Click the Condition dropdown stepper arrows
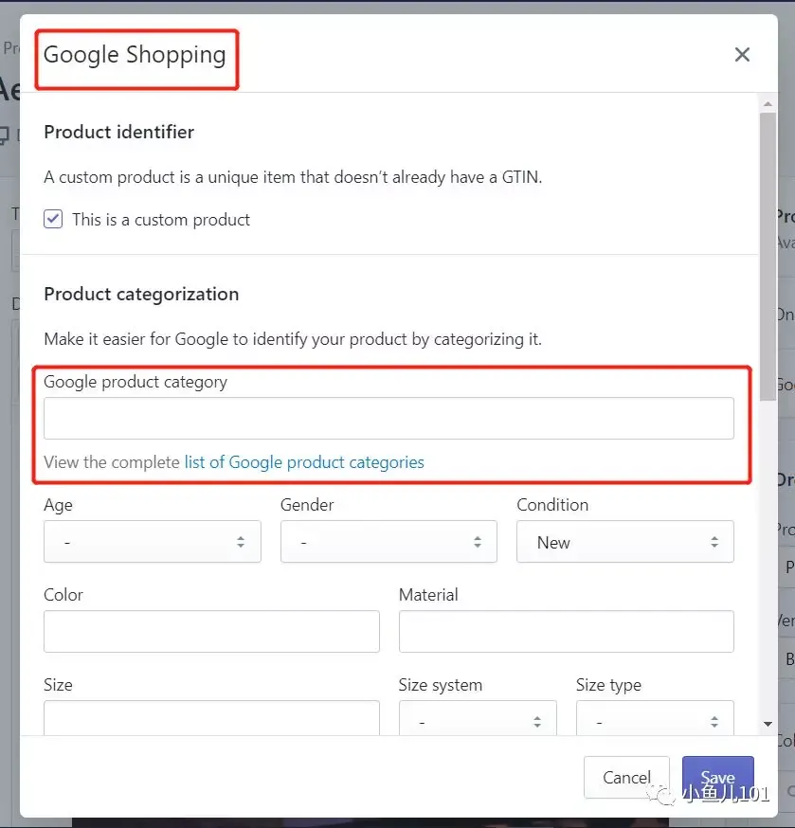795x828 pixels. [x=714, y=542]
